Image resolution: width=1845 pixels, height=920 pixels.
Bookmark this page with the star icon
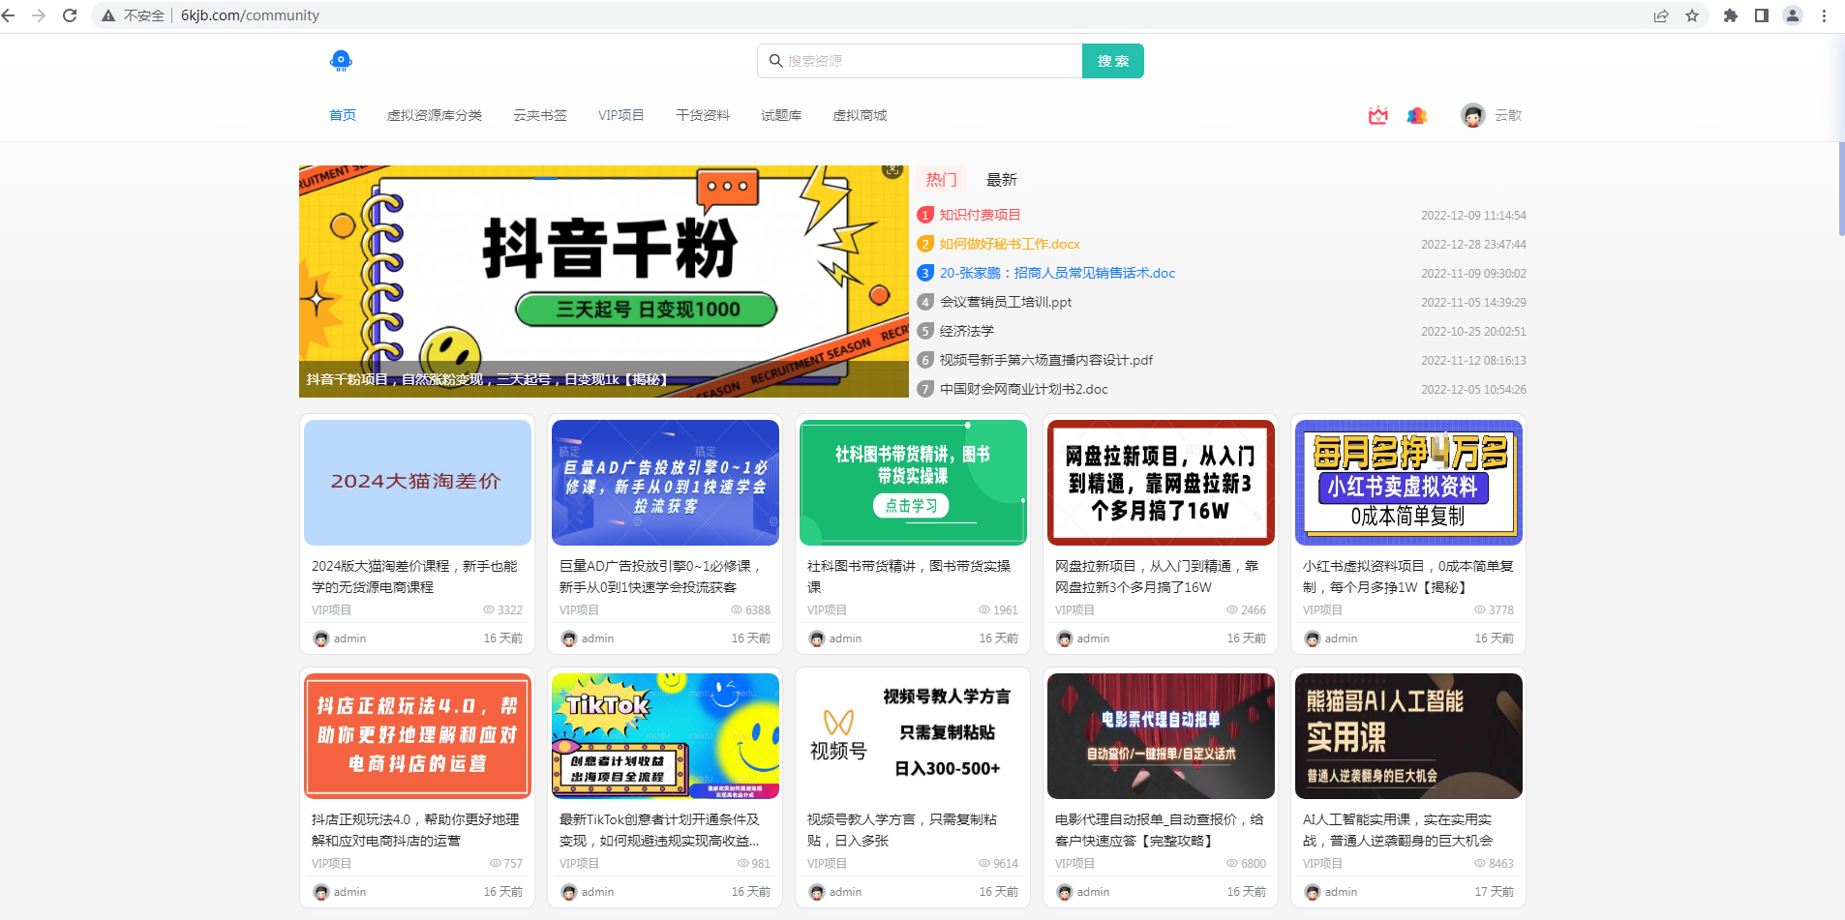[x=1692, y=15]
